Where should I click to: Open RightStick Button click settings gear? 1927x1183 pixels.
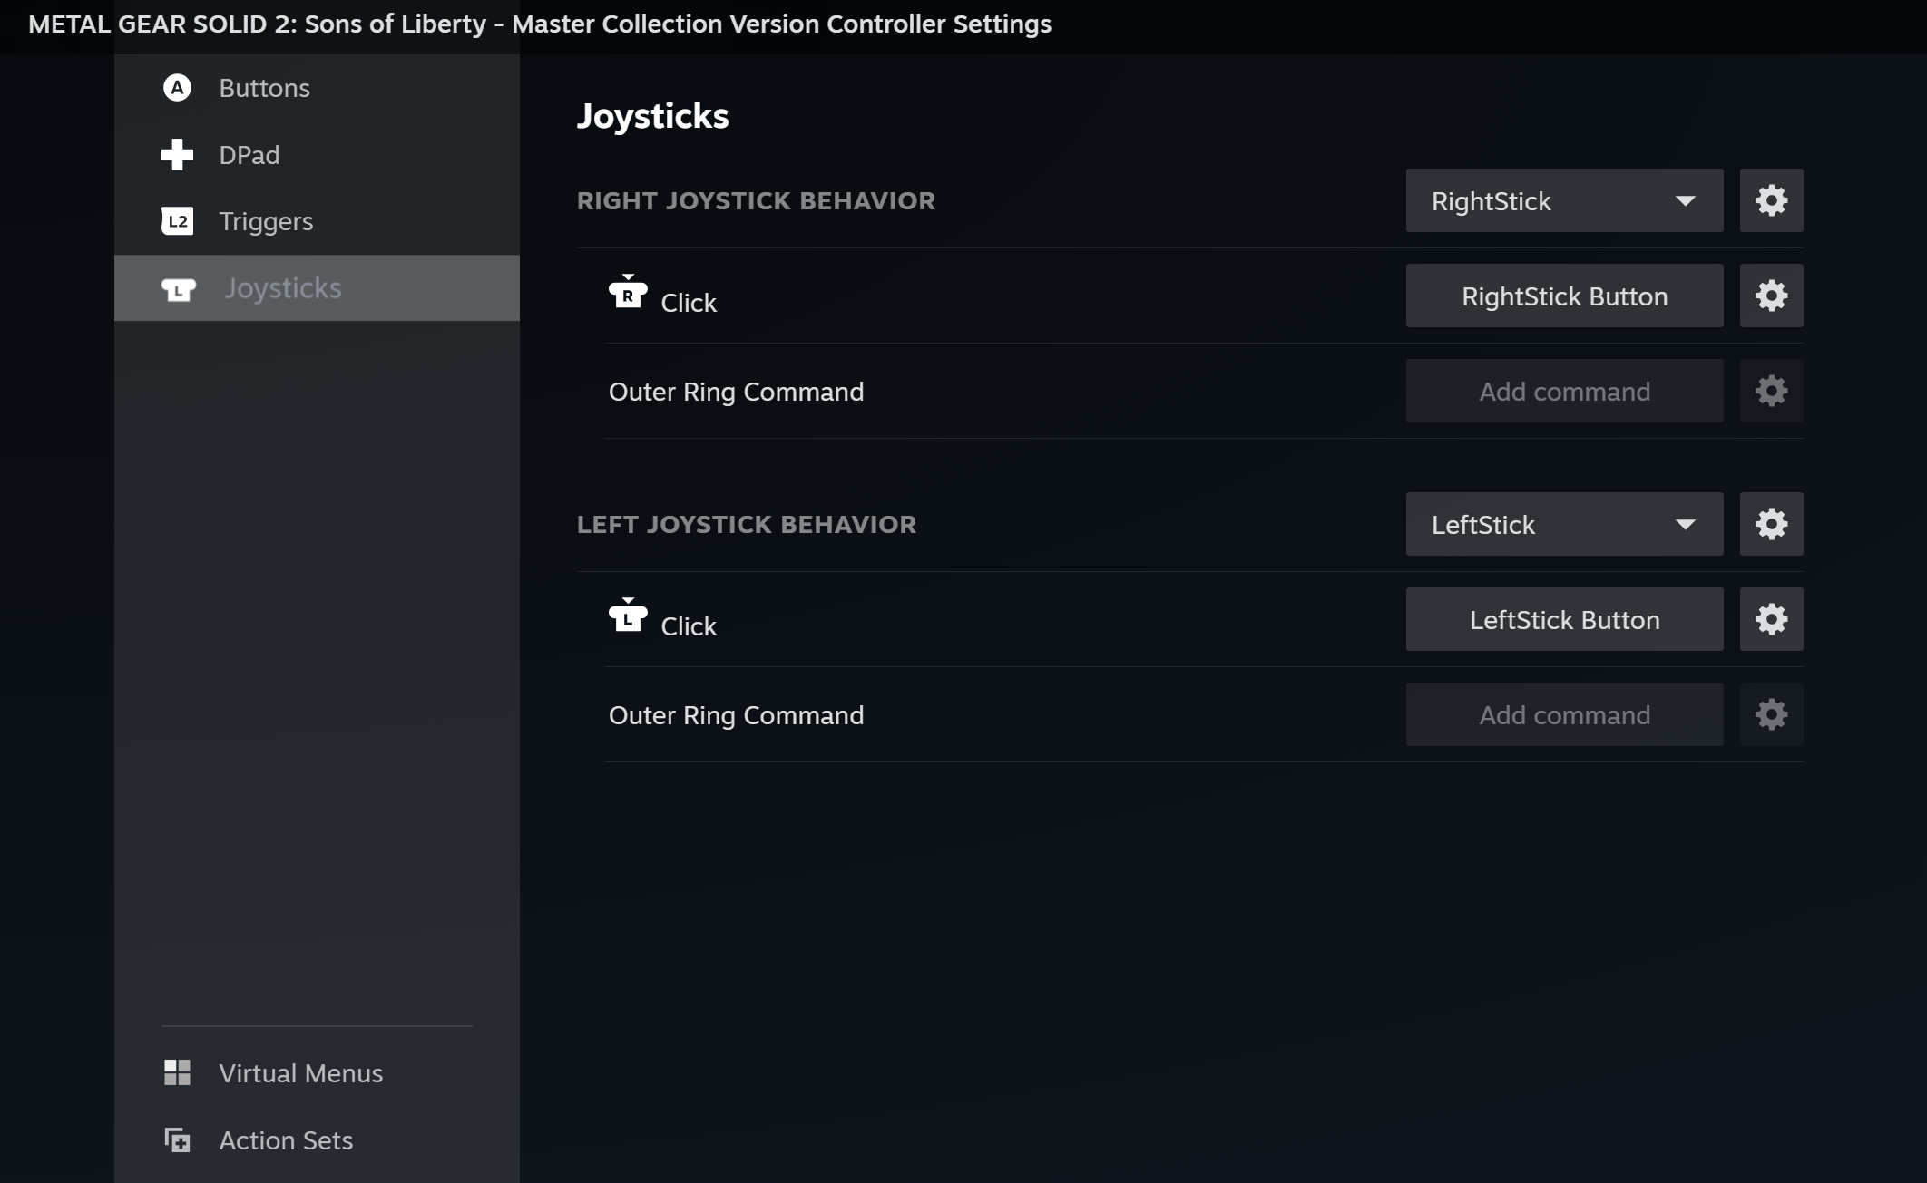1771,296
